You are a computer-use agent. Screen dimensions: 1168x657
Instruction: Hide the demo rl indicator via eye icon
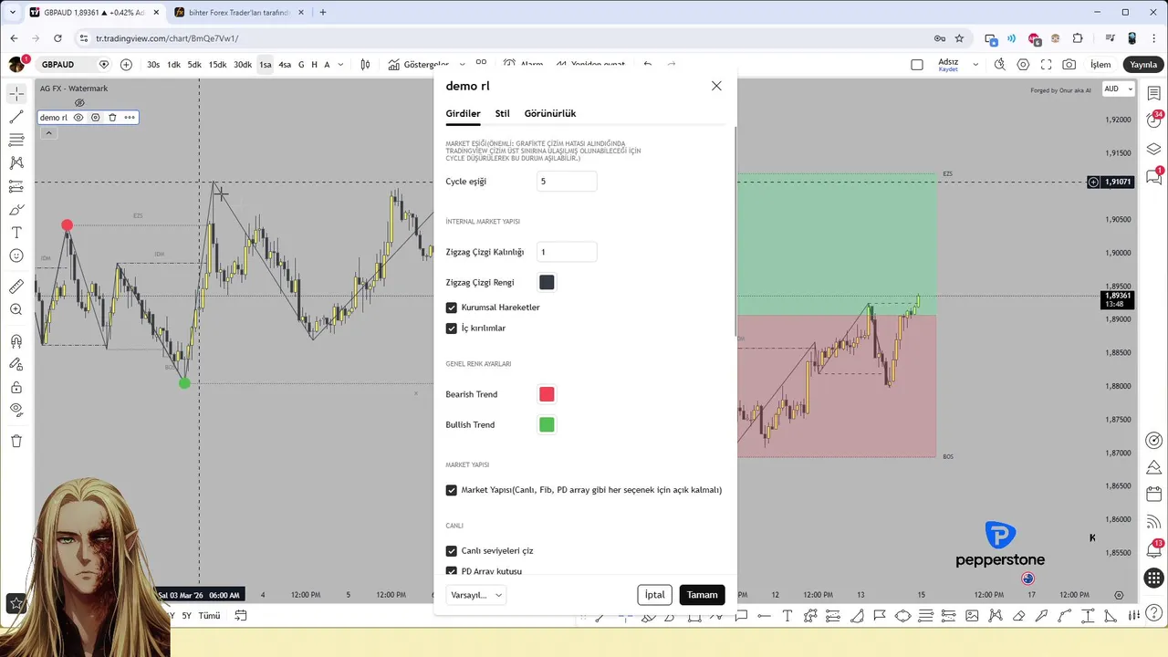pos(78,117)
